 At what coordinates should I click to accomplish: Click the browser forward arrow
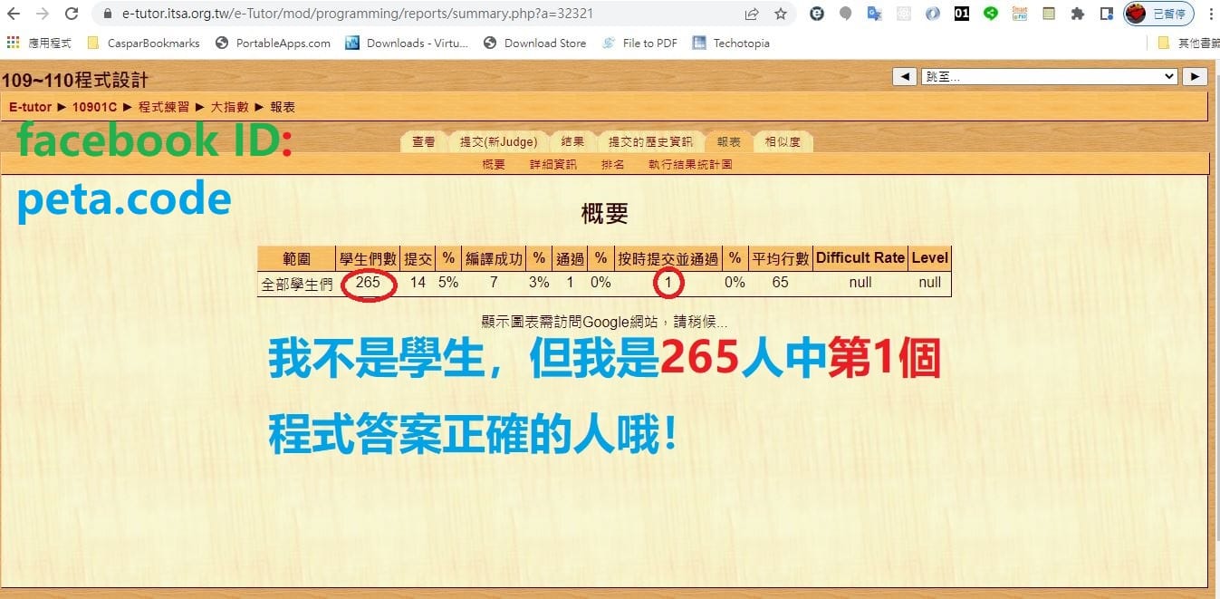[x=43, y=14]
